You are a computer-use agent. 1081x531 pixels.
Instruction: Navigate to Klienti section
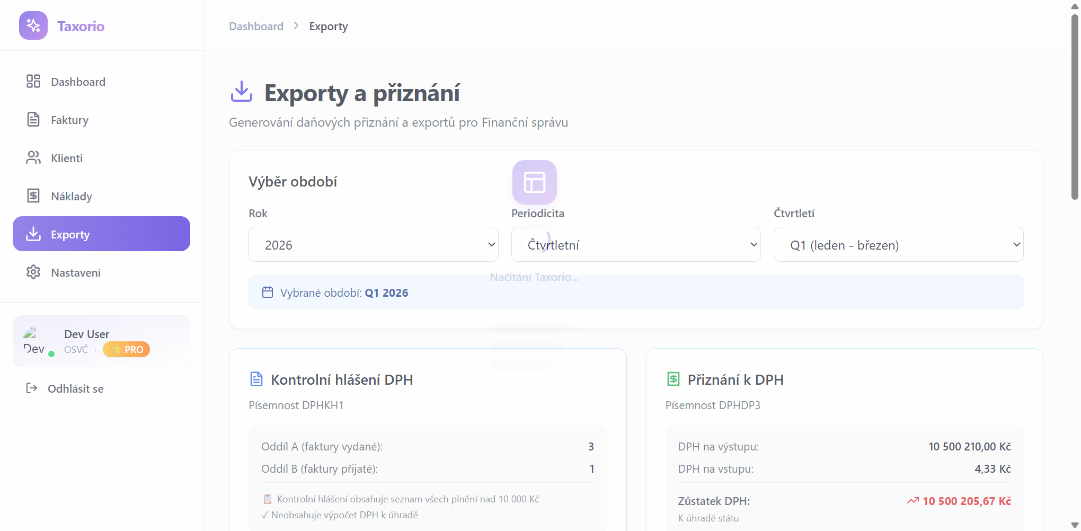[67, 158]
